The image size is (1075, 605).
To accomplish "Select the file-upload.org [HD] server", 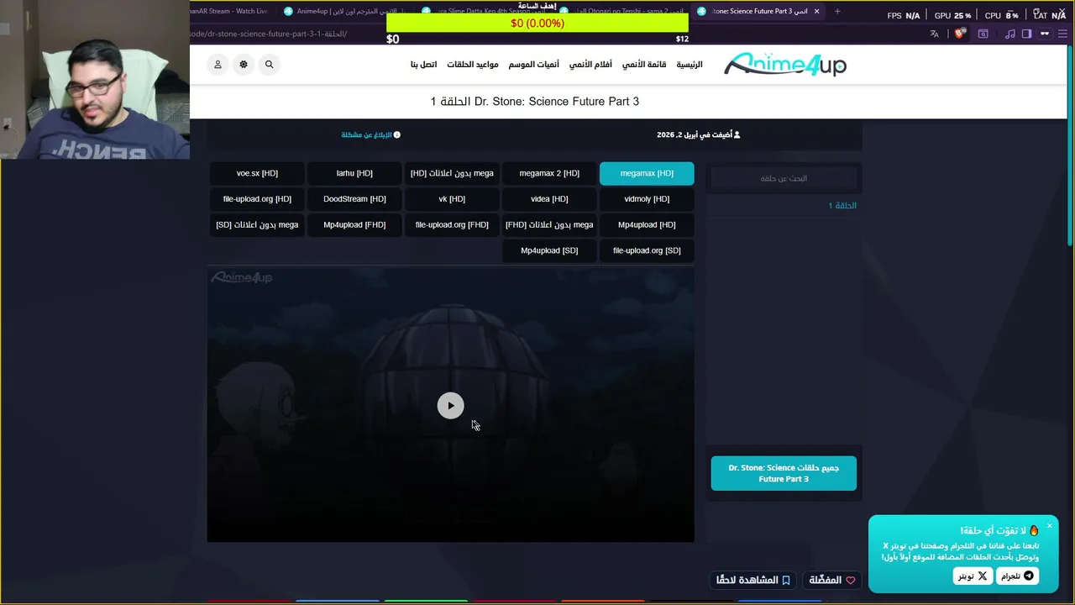I will click(257, 199).
